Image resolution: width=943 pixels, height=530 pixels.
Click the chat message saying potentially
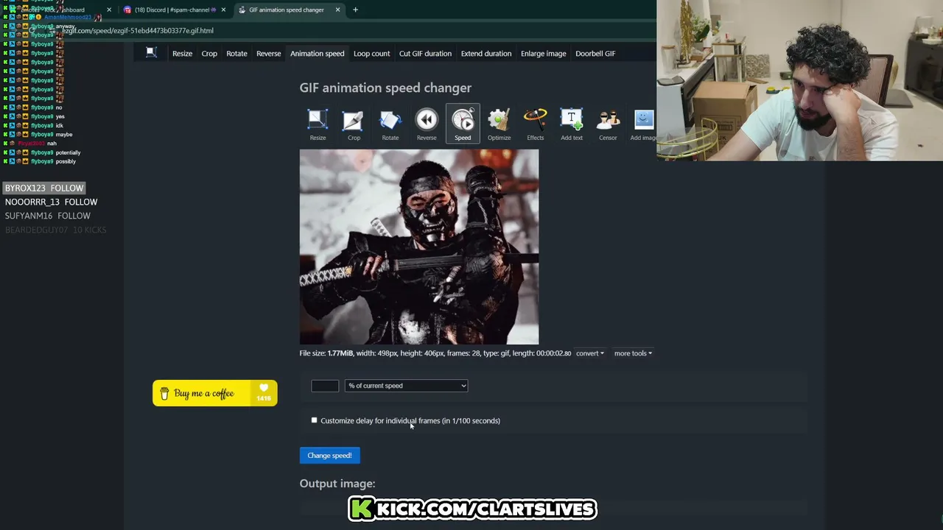click(x=68, y=152)
